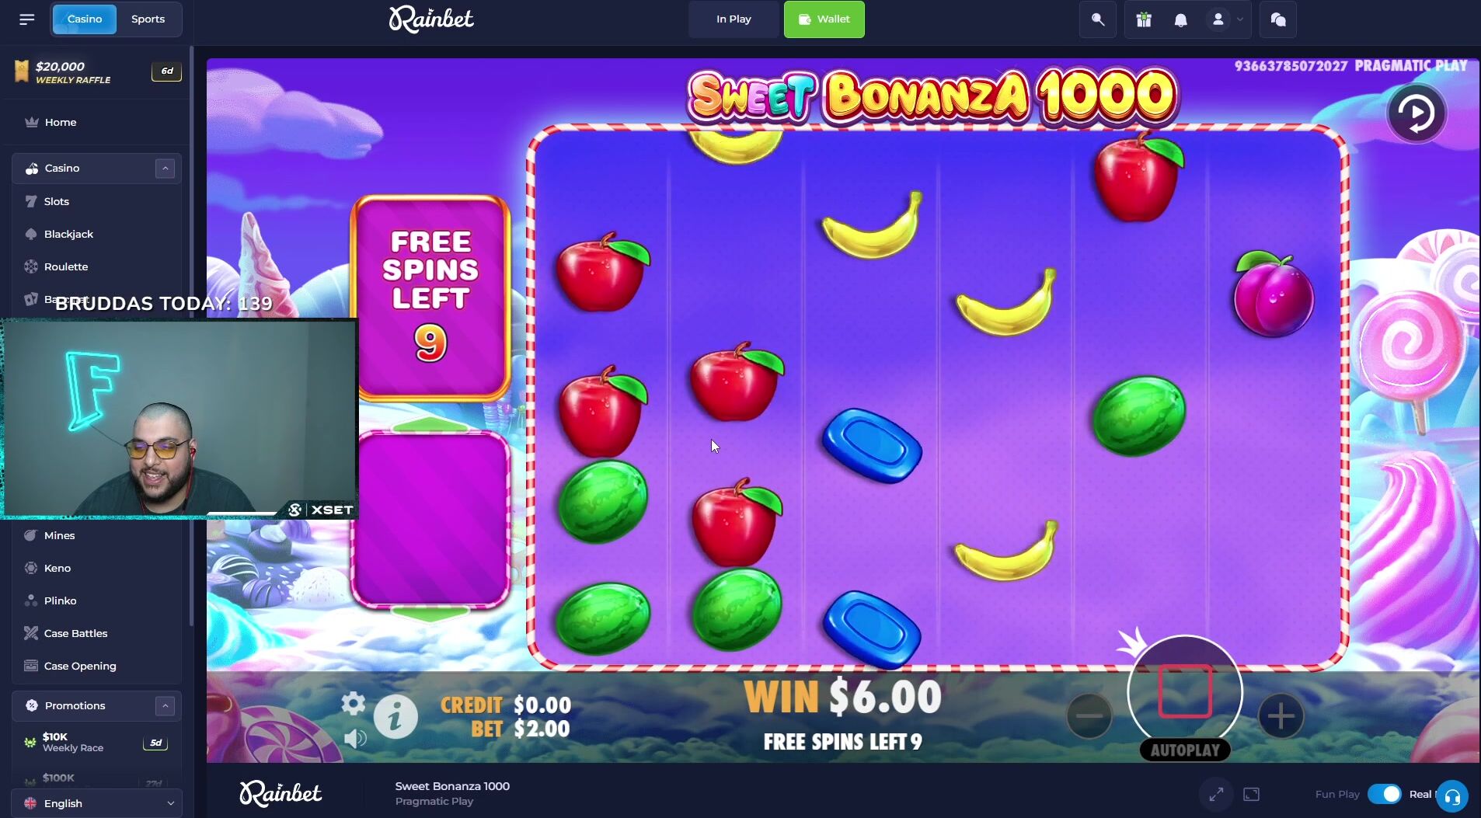Toggle Fun Play / Real switch
The width and height of the screenshot is (1481, 818).
[x=1385, y=794]
